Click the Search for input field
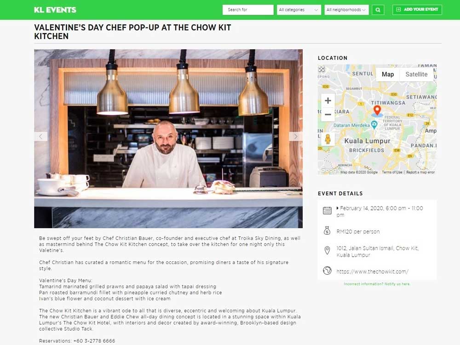 248,10
